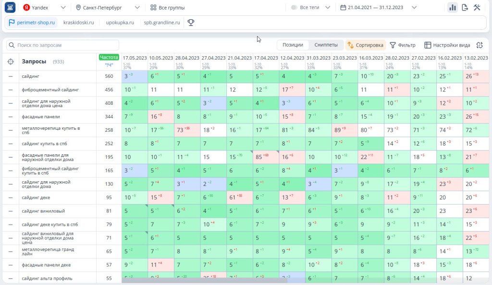Toggle the Все теги switch
The image size is (492, 285).
[x=294, y=8]
